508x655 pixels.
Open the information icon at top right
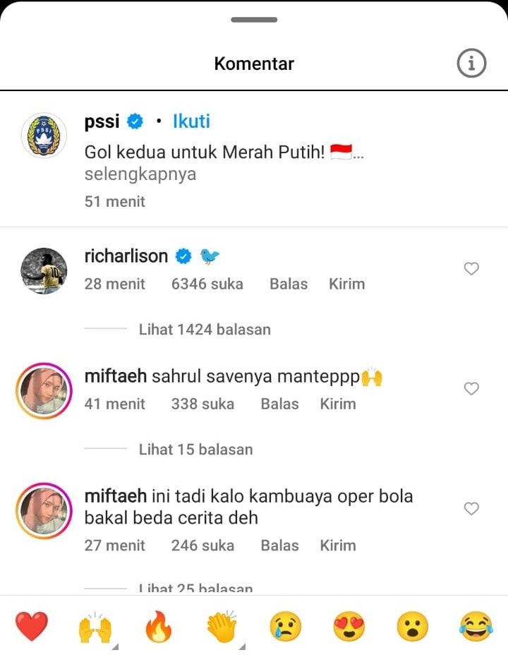coord(471,63)
